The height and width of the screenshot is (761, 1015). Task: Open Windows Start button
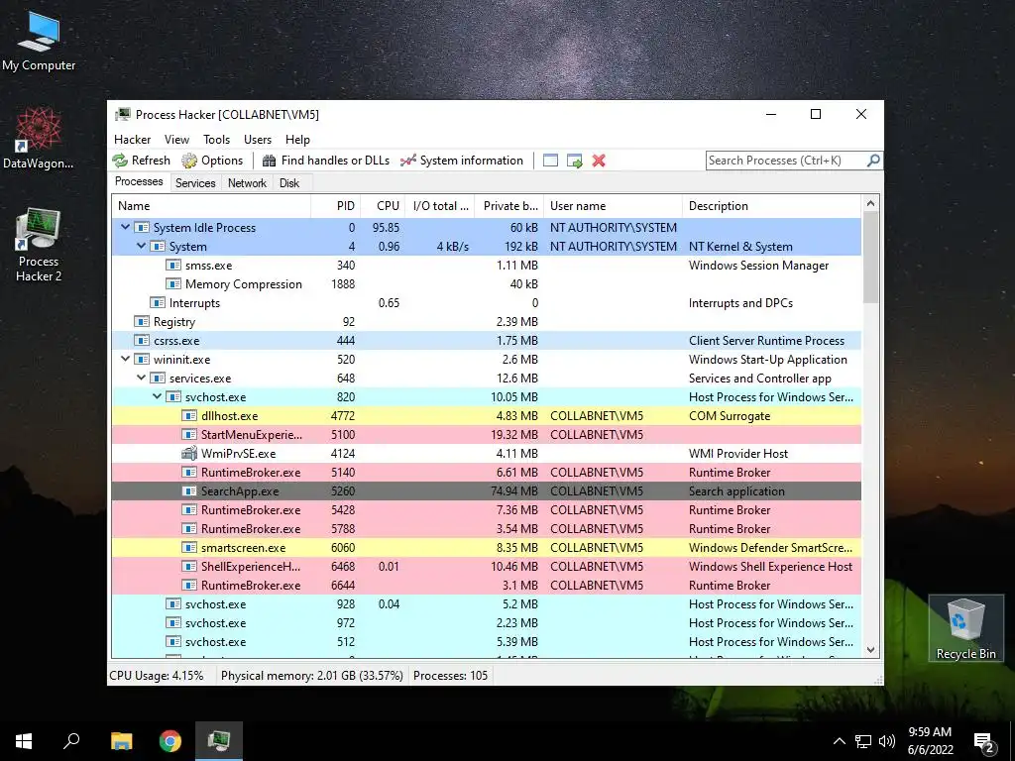pos(24,741)
